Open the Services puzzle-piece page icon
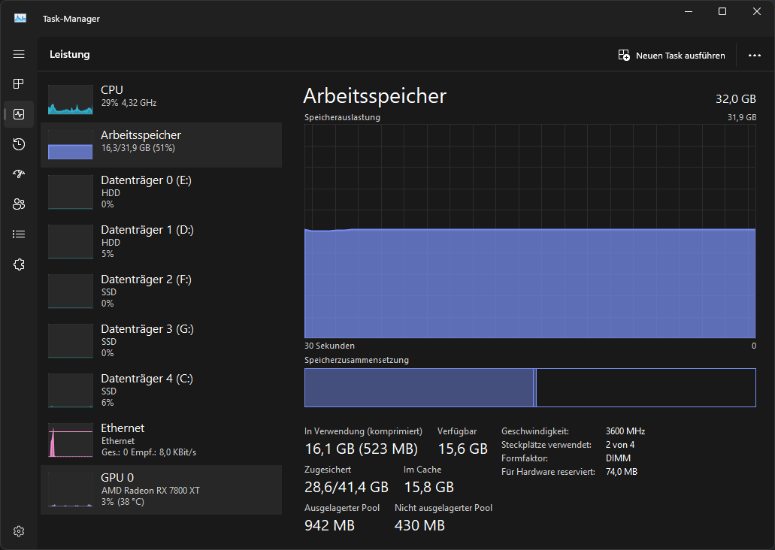The height and width of the screenshot is (550, 775). 19,264
